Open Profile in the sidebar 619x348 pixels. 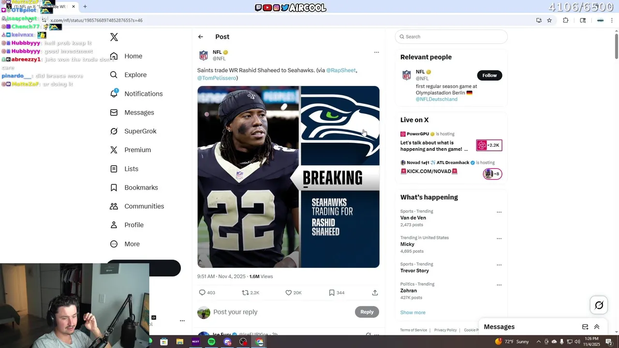[126, 225]
